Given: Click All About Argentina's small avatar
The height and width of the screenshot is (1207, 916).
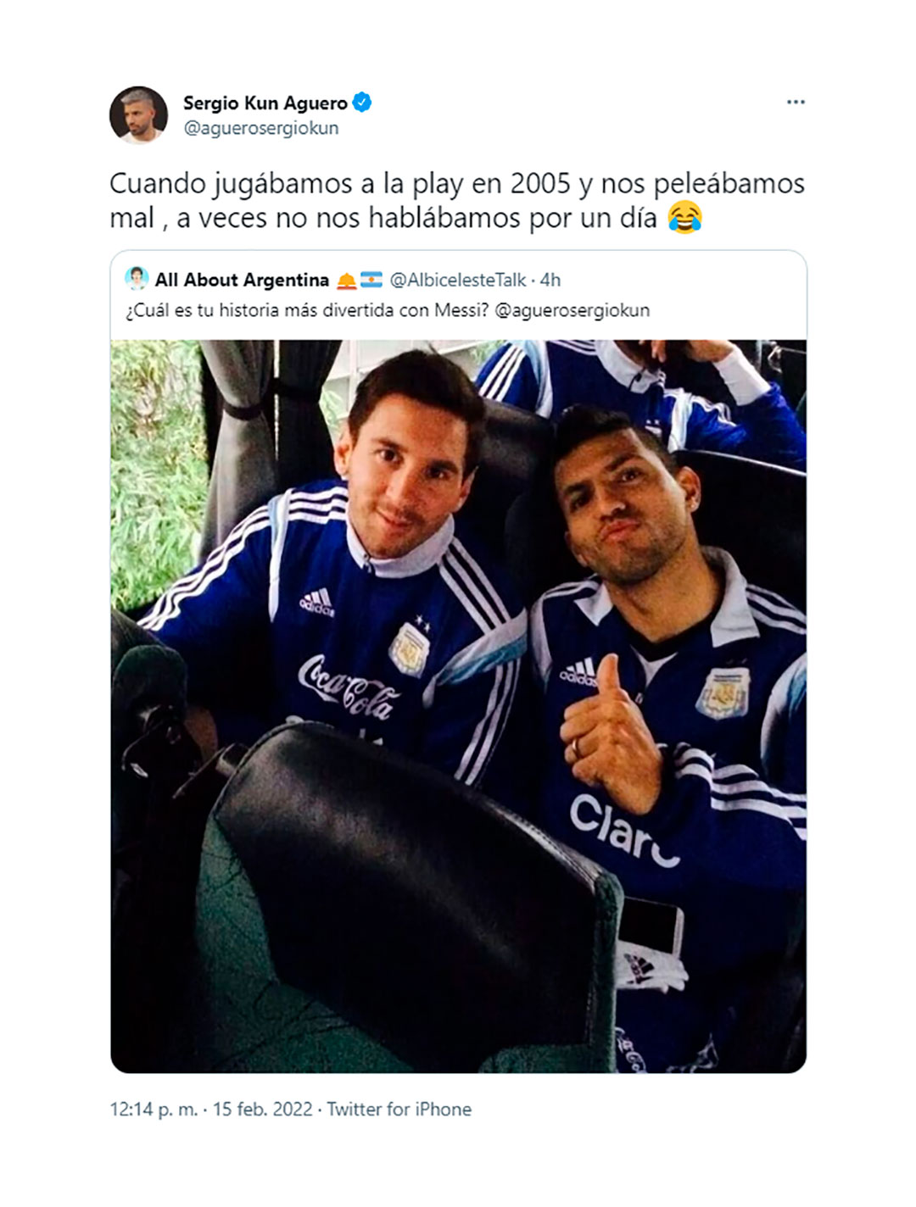Looking at the screenshot, I should (x=137, y=279).
